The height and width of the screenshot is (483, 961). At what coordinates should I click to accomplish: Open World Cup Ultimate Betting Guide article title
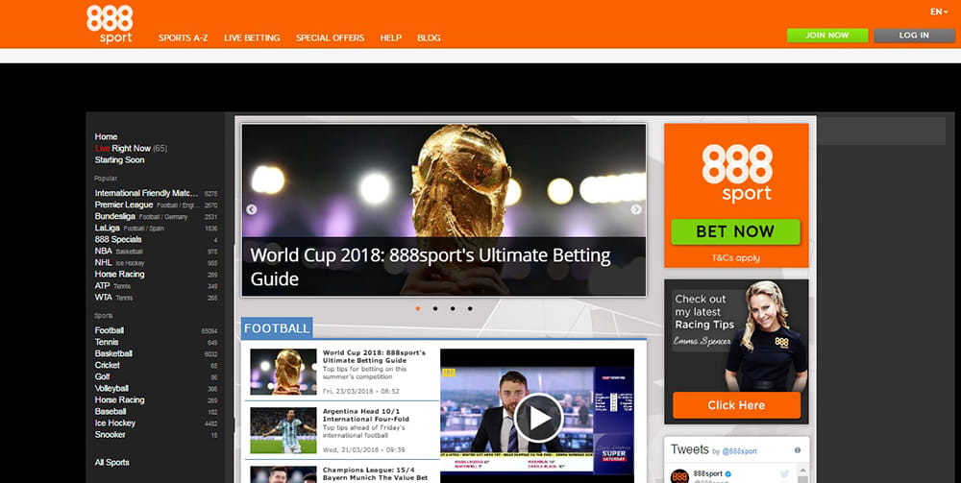pyautogui.click(x=374, y=356)
